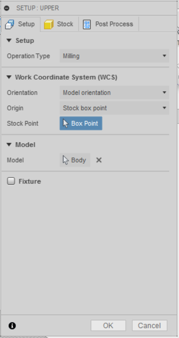This screenshot has width=179, height=338.
Task: Switch to the Stock tab
Action: click(x=59, y=24)
